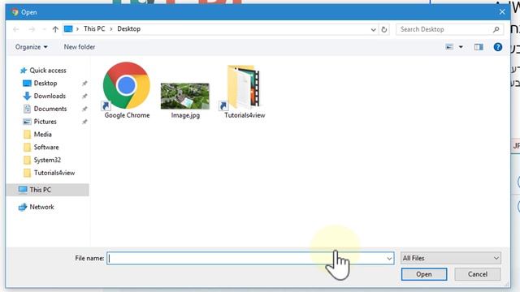
Task: Select This PC in navigation pane
Action: pyautogui.click(x=47, y=190)
